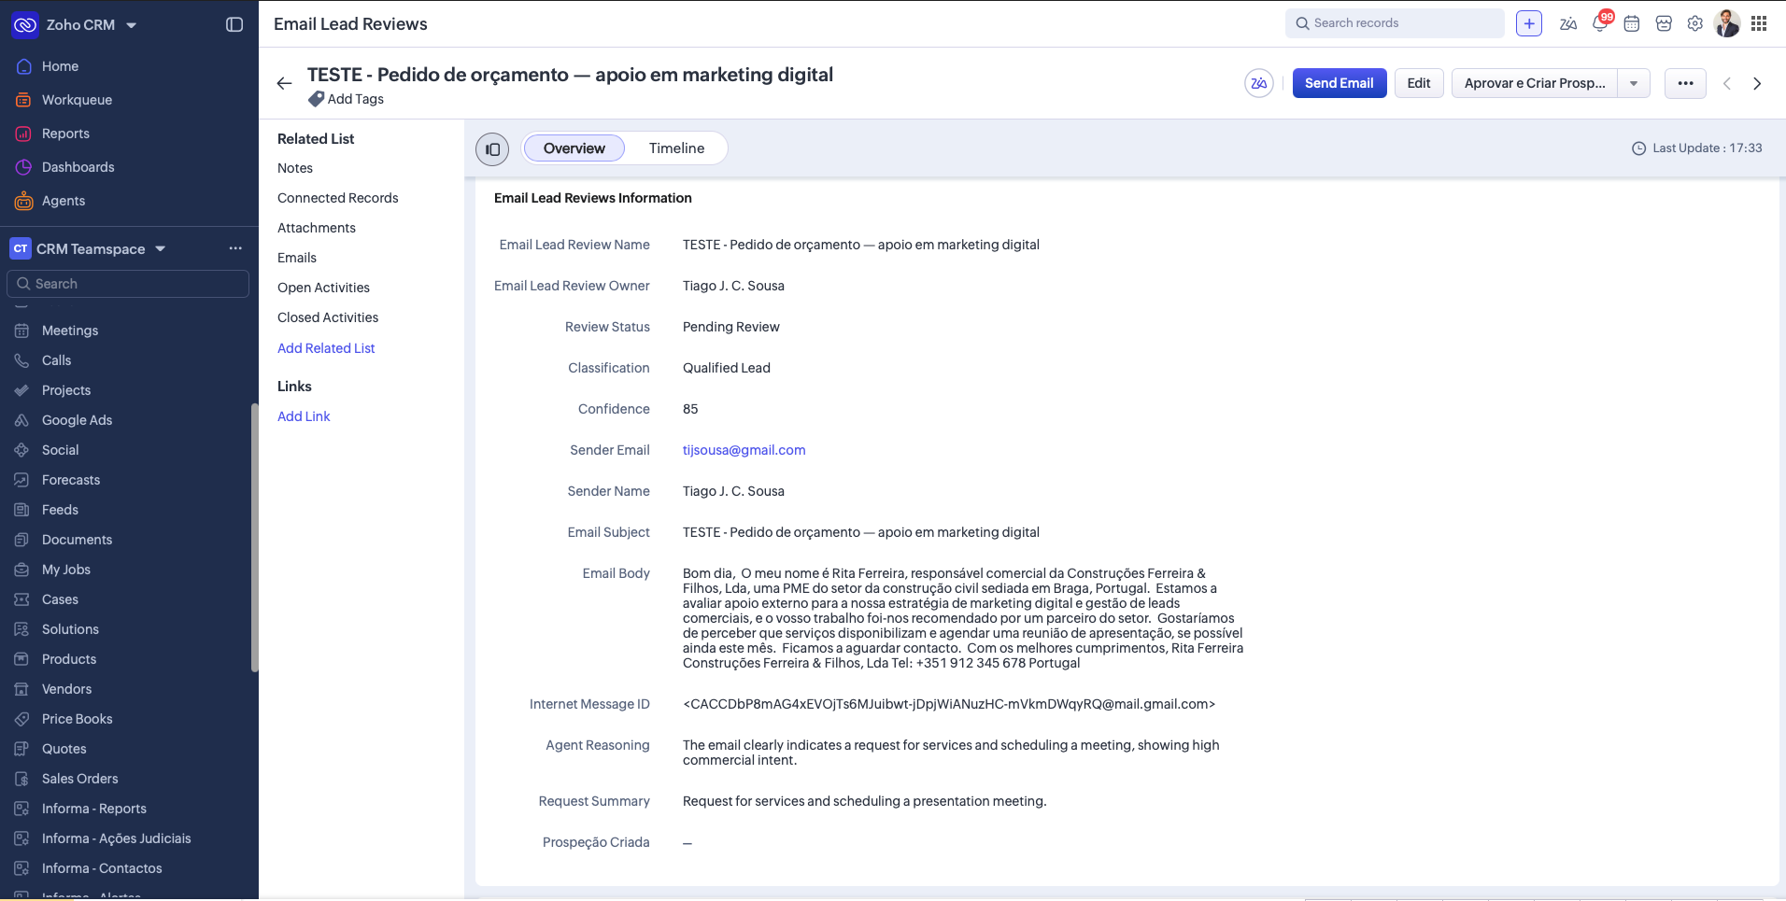Open CRM Teamspace more options ellipsis
This screenshot has width=1786, height=901.
235,248
